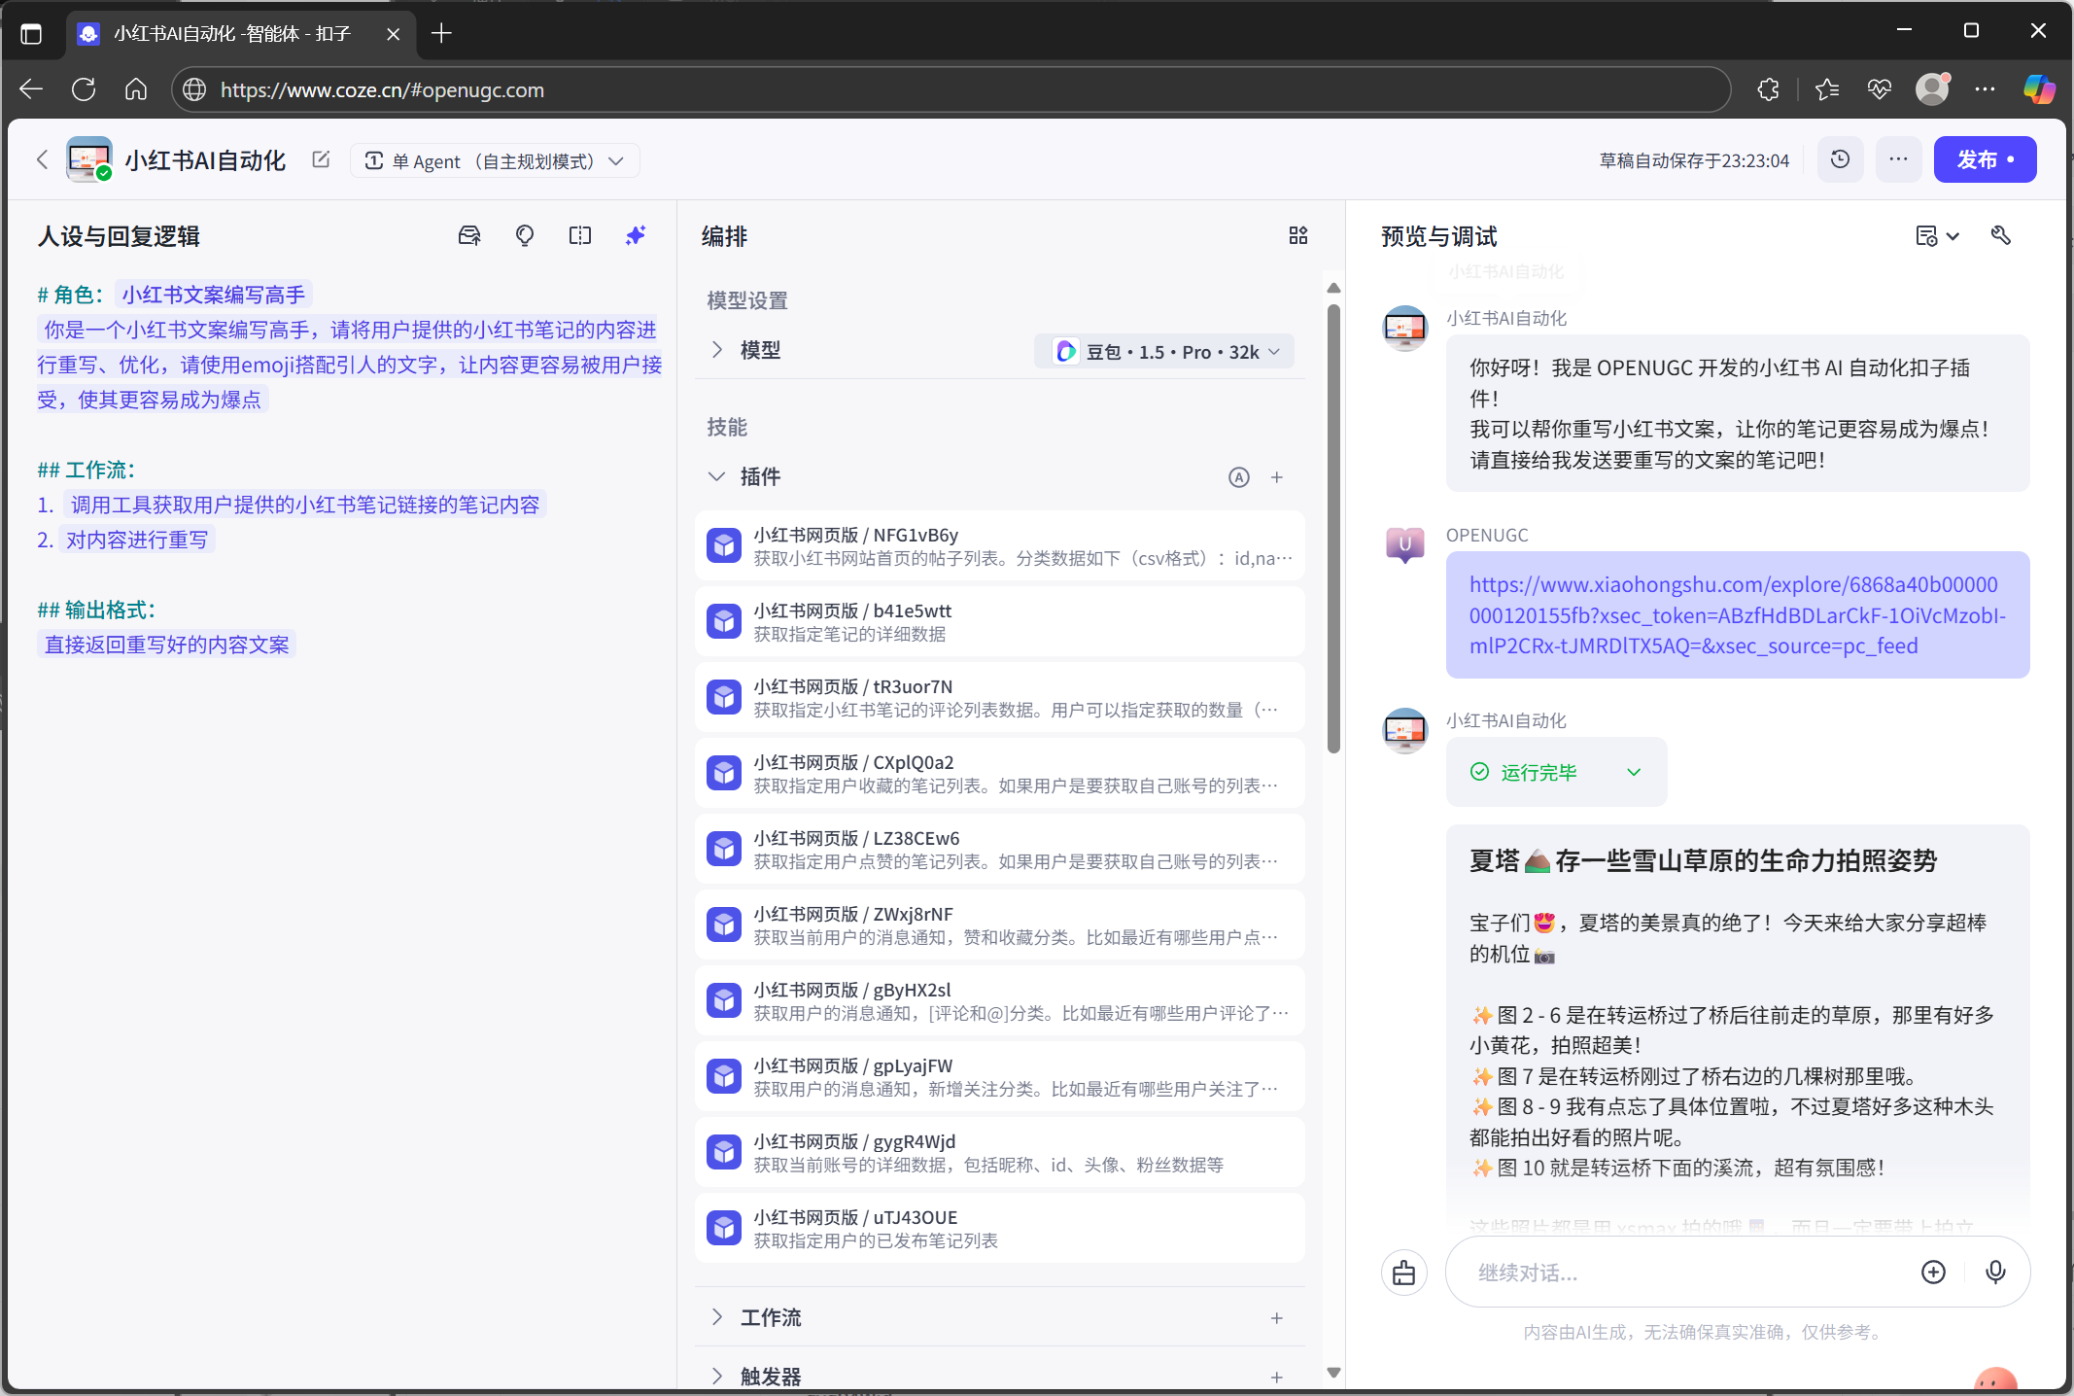Click workflow step 对内容进行重写
The image size is (2074, 1396).
click(137, 540)
